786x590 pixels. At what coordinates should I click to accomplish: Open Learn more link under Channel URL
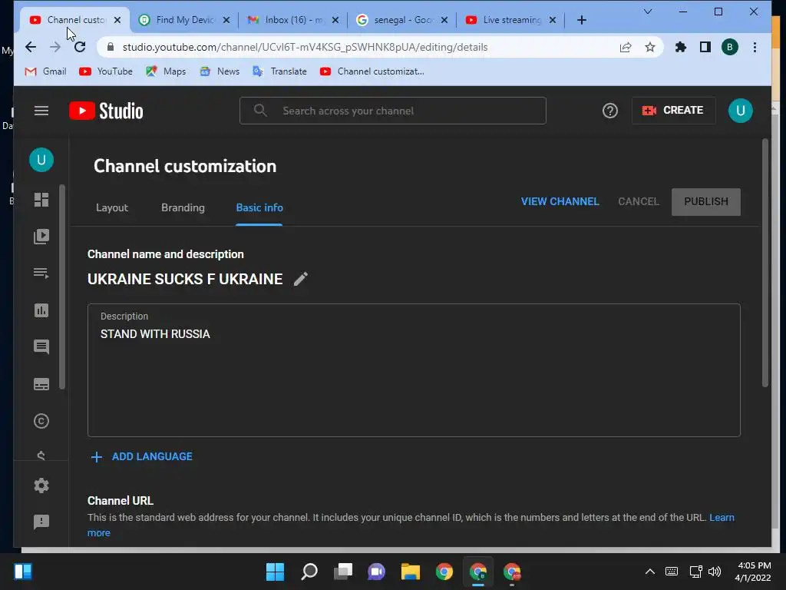(x=722, y=517)
